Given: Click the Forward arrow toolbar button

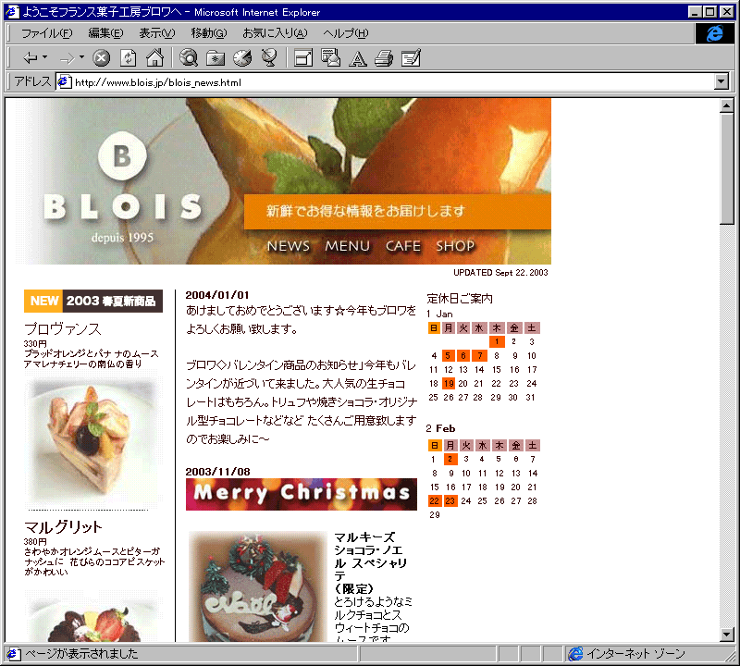Looking at the screenshot, I should (68, 58).
